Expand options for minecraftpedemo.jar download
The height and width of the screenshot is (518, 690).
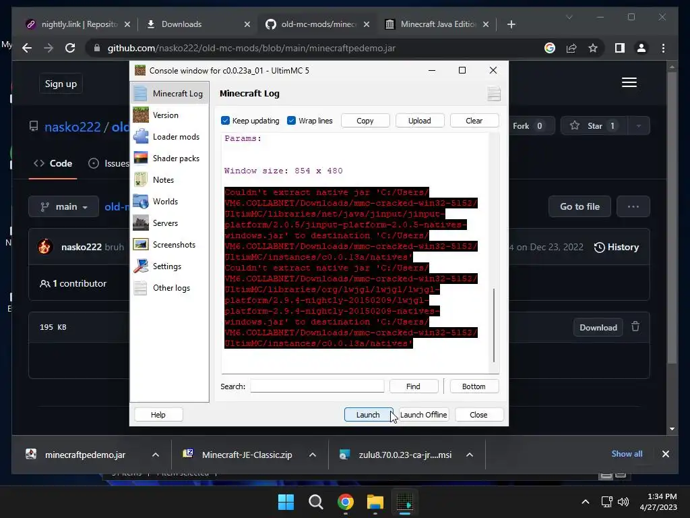[156, 455]
